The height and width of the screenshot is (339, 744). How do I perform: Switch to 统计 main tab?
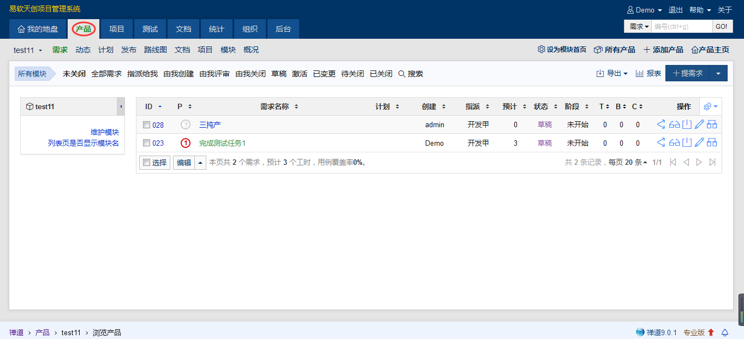coord(217,29)
